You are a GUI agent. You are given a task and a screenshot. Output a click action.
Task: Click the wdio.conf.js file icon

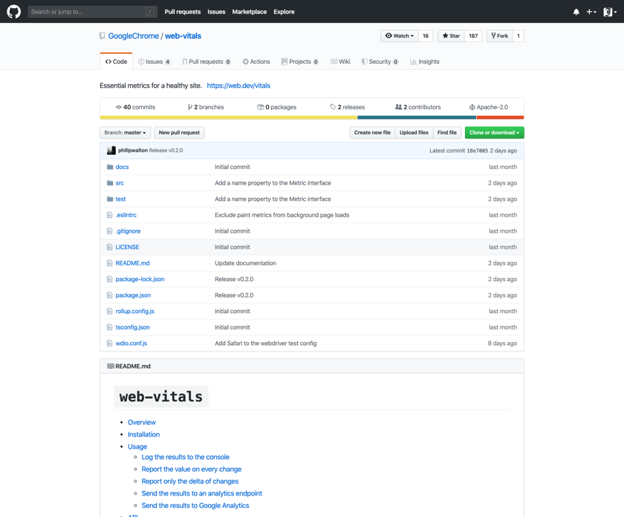[x=109, y=343]
